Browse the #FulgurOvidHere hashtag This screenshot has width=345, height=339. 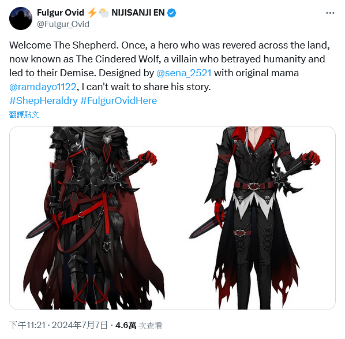tap(119, 100)
